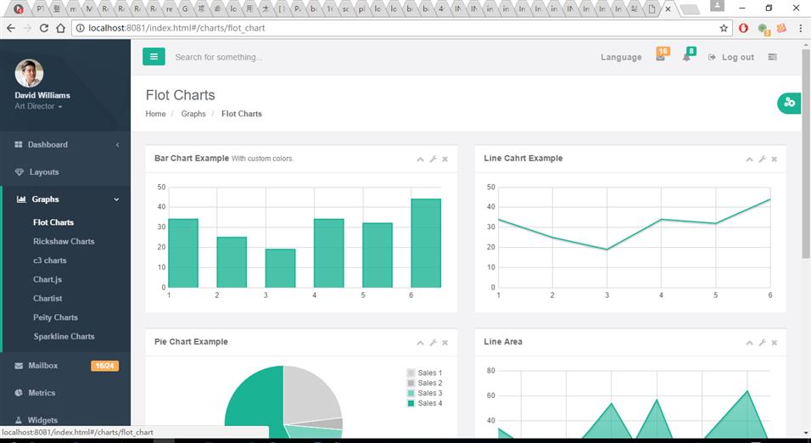Click the page vertical scrollbar

coord(806,154)
